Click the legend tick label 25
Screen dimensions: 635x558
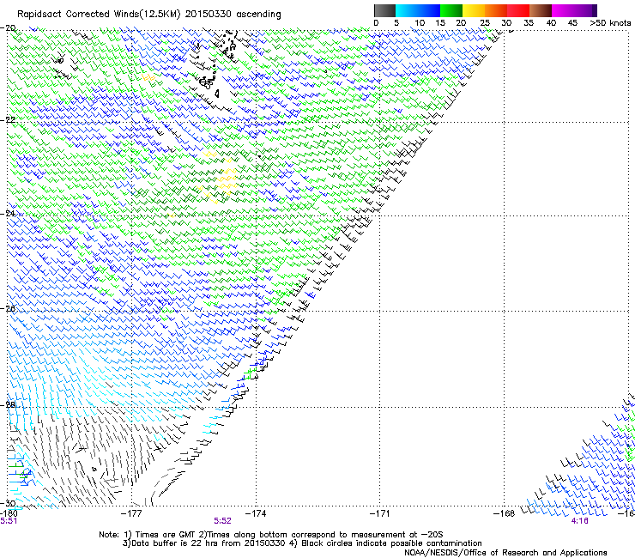[484, 23]
